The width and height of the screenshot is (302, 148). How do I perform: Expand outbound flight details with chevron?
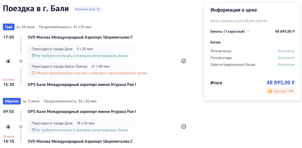pyautogui.click(x=184, y=61)
